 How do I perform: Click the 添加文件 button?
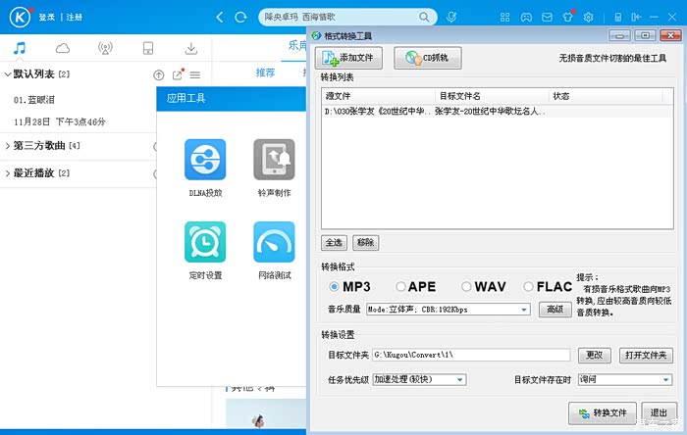coord(350,58)
